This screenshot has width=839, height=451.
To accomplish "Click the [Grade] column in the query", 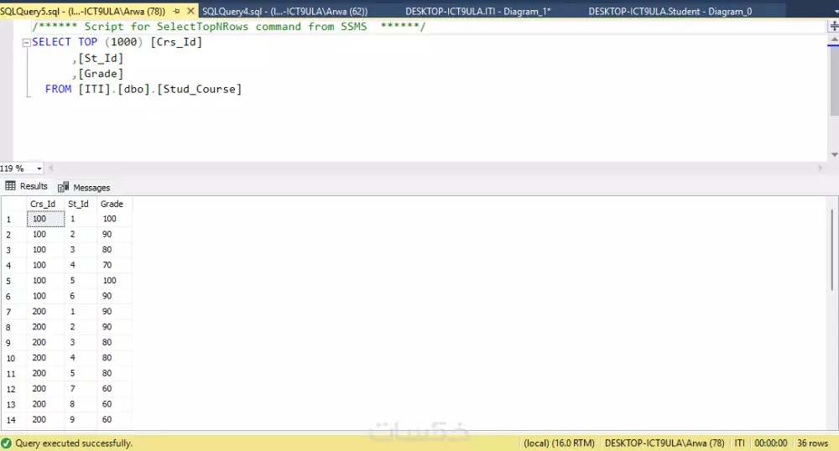I will pos(101,74).
